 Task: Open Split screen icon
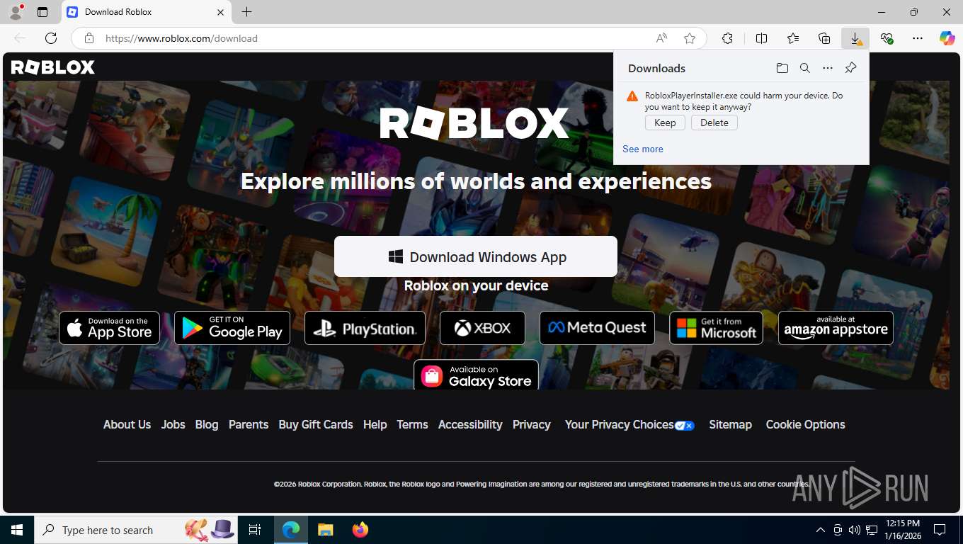(761, 38)
